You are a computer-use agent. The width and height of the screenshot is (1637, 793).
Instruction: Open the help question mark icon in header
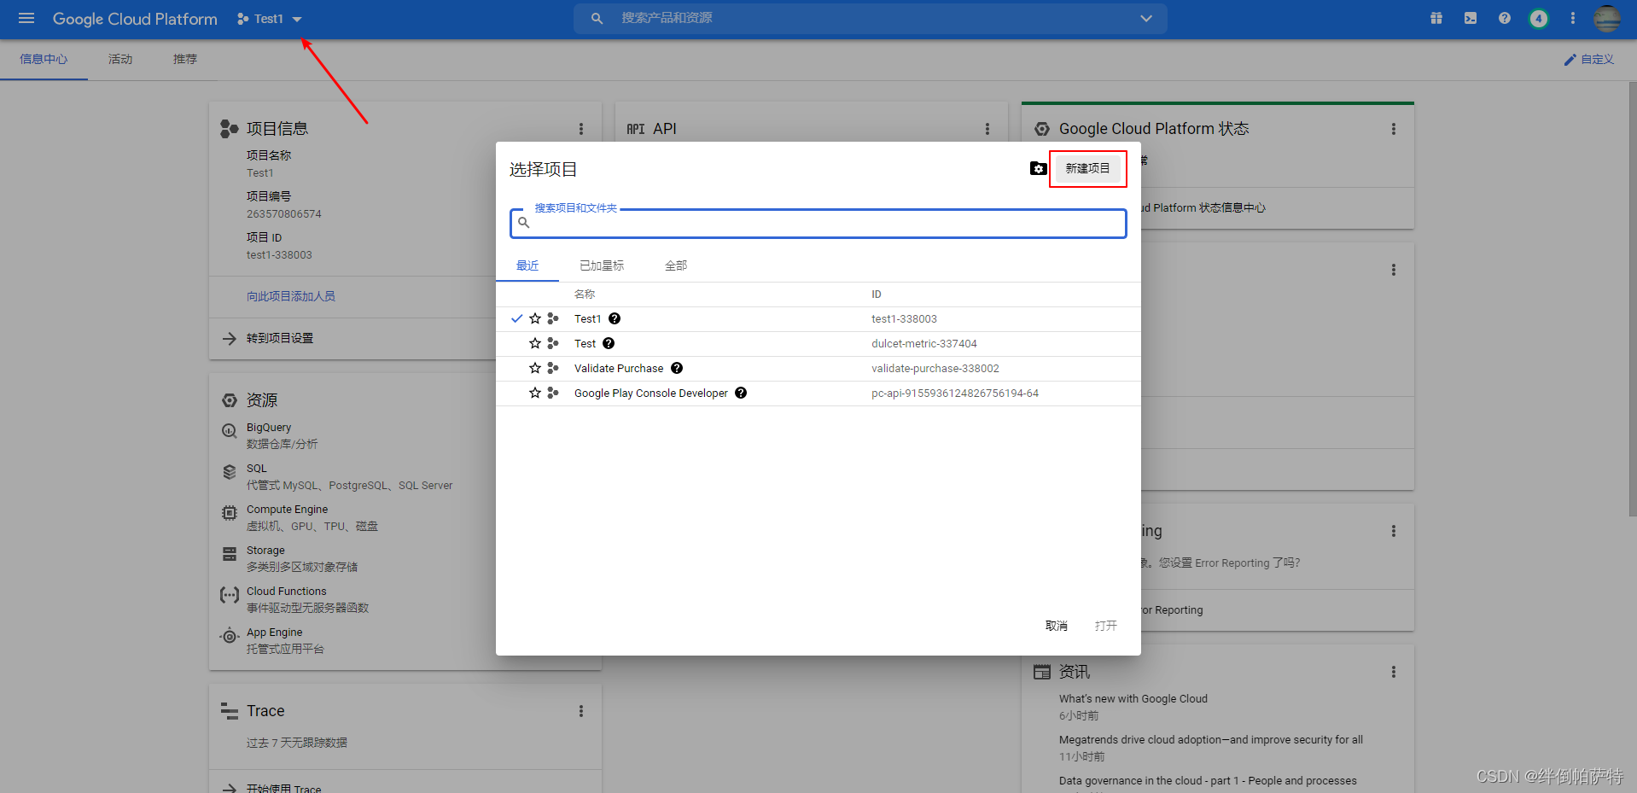[x=1505, y=18]
